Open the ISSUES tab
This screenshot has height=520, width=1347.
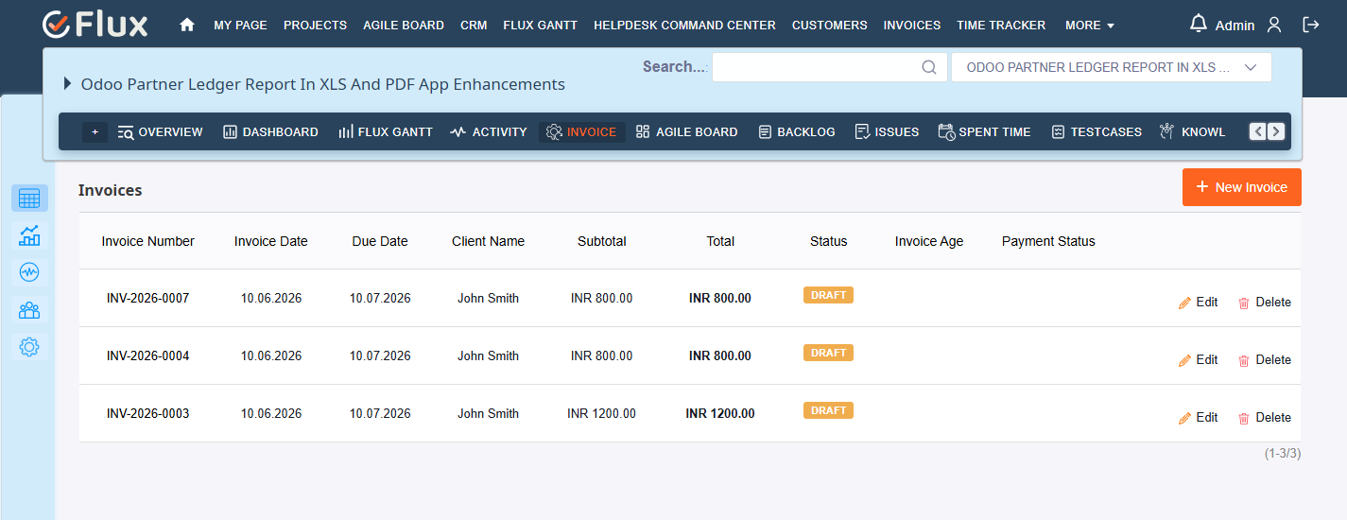coord(887,132)
